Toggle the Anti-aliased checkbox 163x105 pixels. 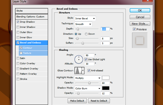89,70
